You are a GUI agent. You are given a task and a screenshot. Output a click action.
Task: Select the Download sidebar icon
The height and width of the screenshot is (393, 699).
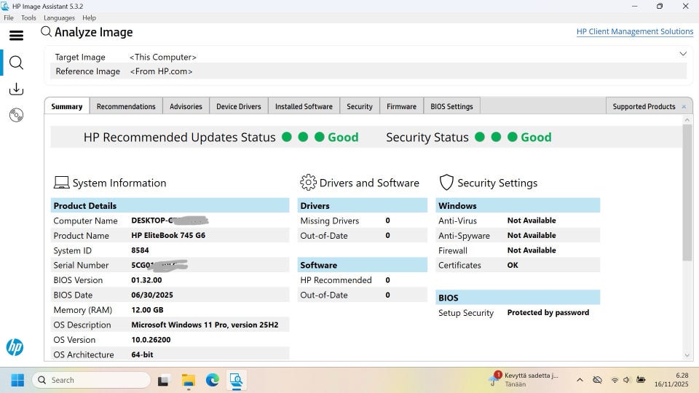click(16, 89)
